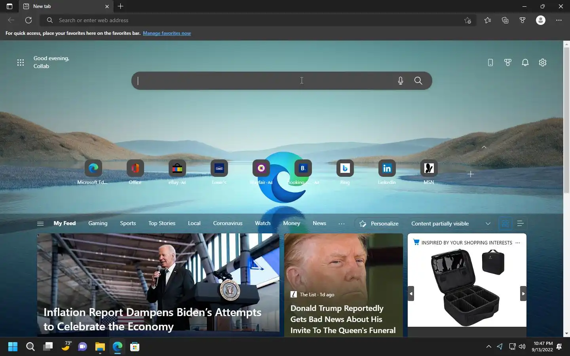Viewport: 570px width, 356px height.
Task: Start voice search with microphone
Action: click(401, 81)
